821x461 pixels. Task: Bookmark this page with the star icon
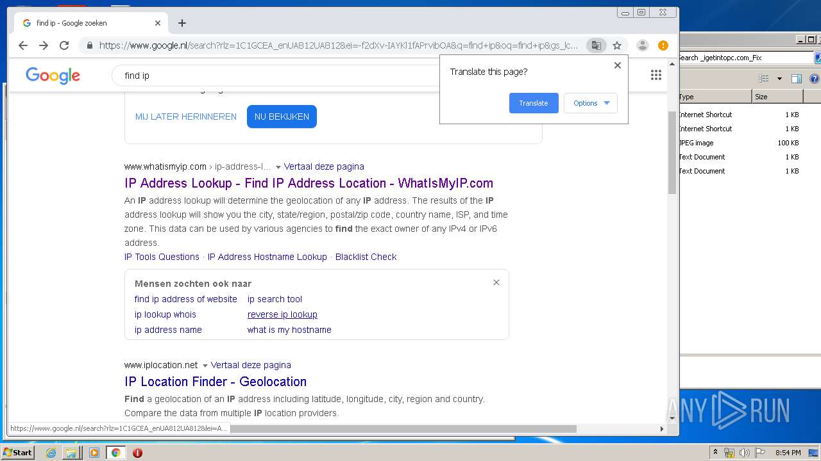617,45
